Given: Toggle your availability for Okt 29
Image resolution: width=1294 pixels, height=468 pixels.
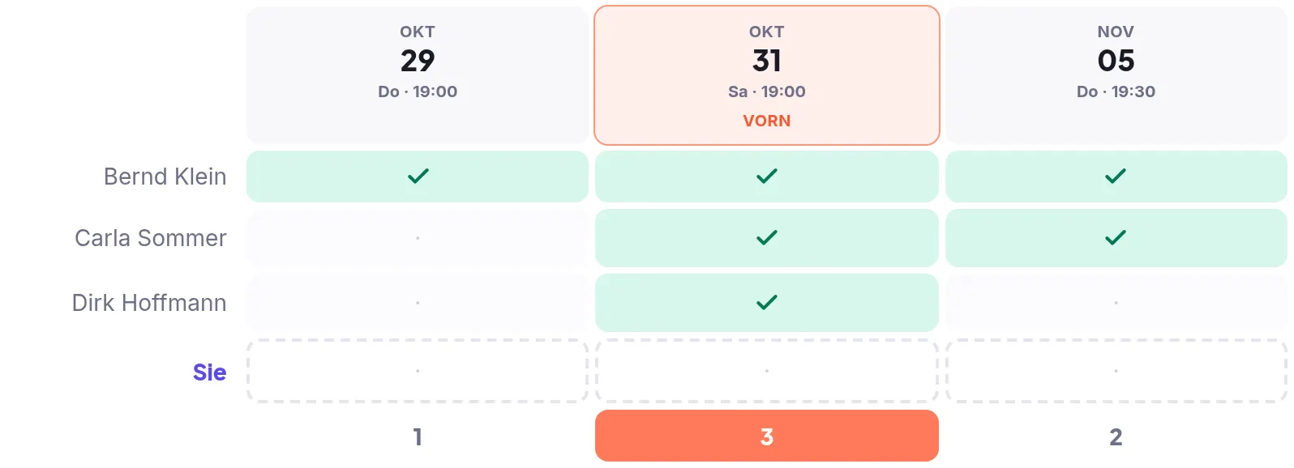Looking at the screenshot, I should [x=418, y=371].
